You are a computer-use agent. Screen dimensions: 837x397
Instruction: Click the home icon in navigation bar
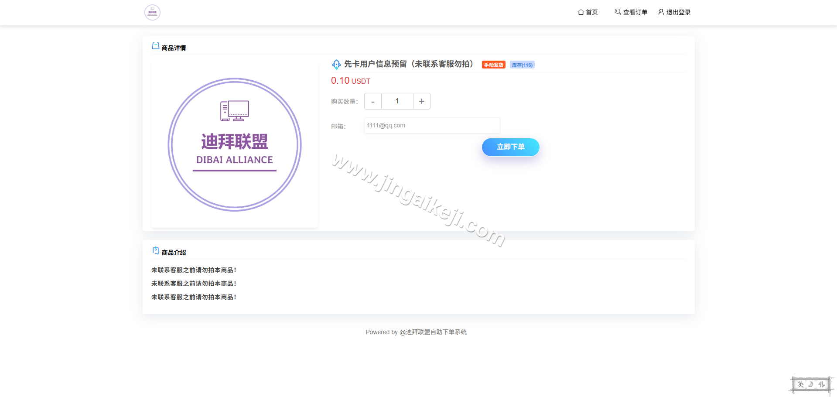[581, 12]
